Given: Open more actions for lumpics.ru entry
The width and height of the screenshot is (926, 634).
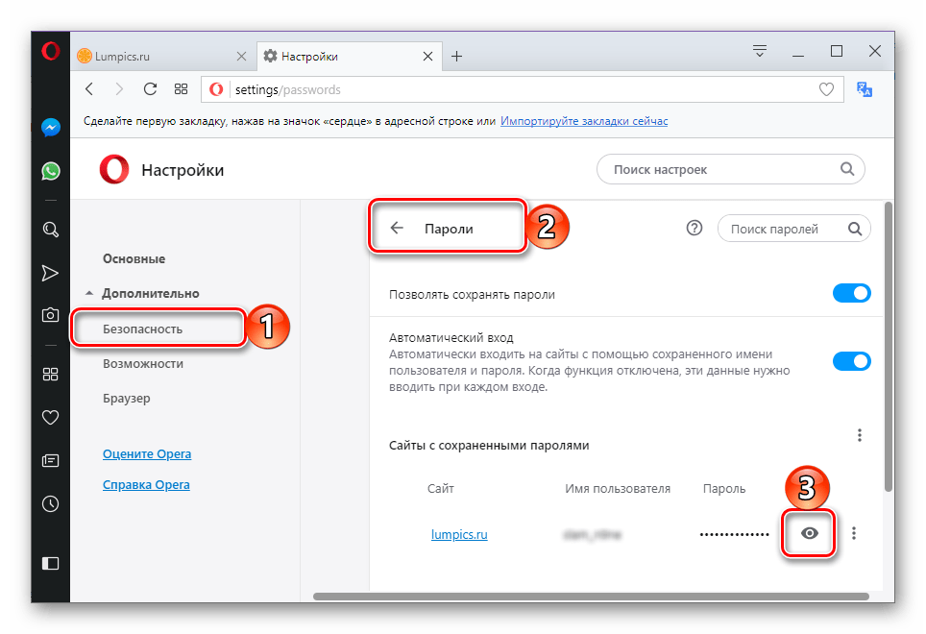Looking at the screenshot, I should coord(854,534).
